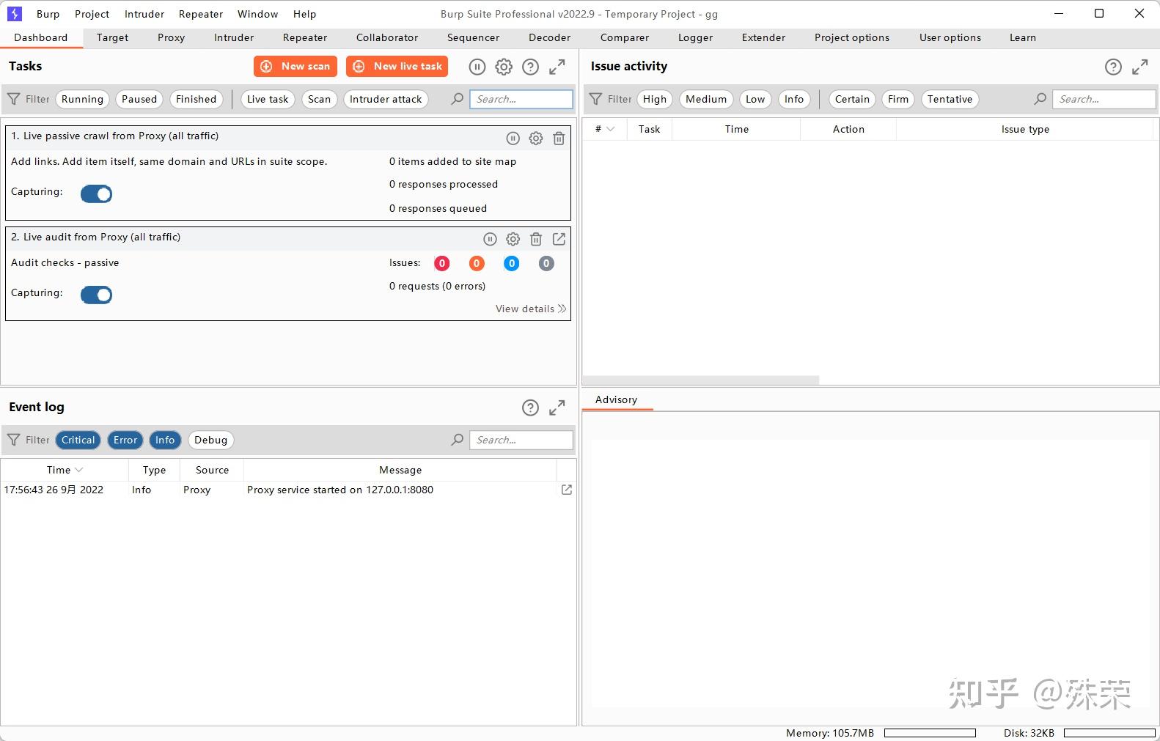Open Live audit task in new window
Screen dimensions: 1160x741
pos(559,239)
